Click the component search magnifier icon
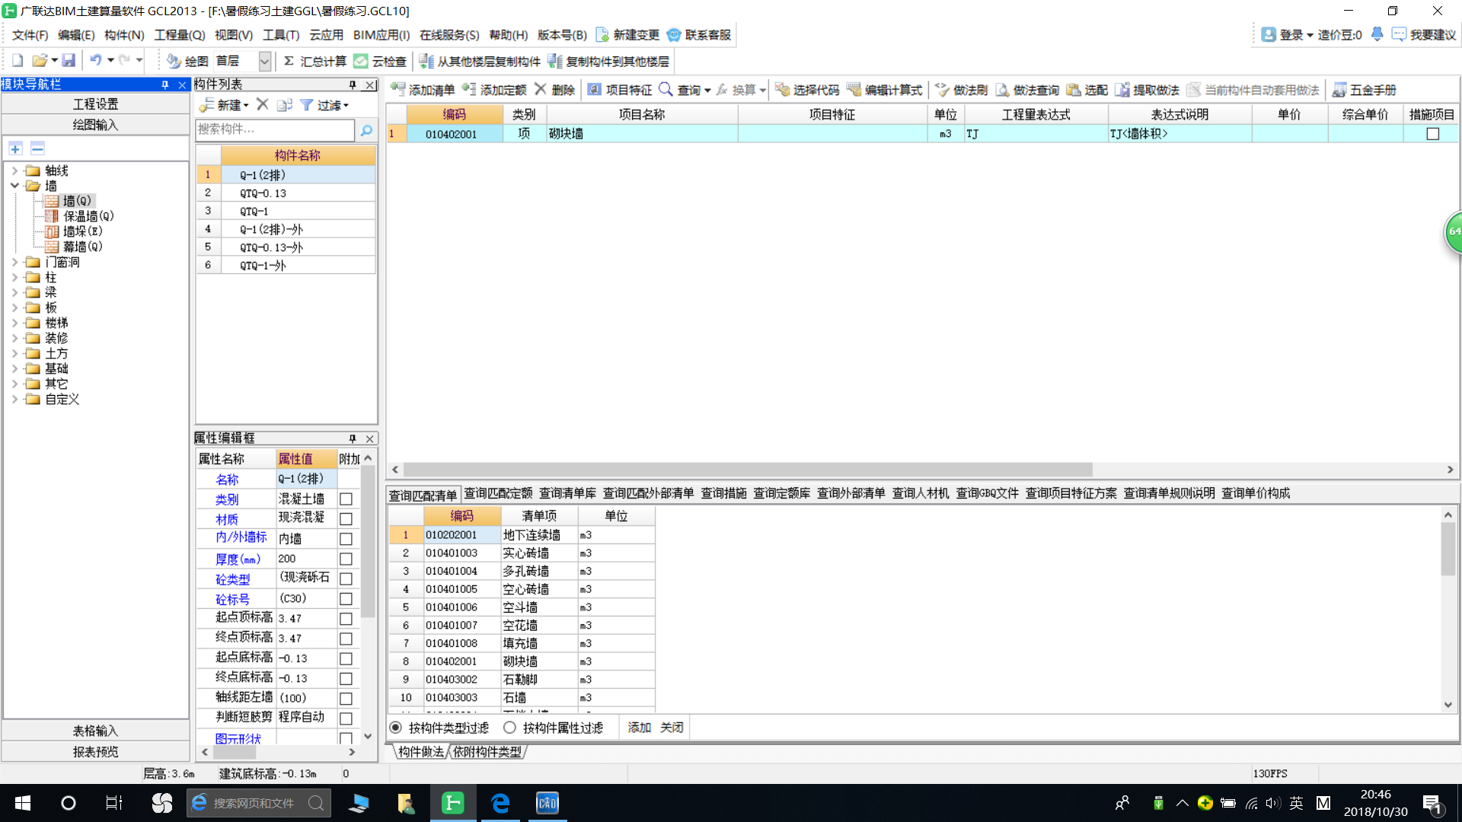 click(x=366, y=130)
